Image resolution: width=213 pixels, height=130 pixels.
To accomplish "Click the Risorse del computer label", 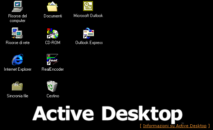I will 17,18.
